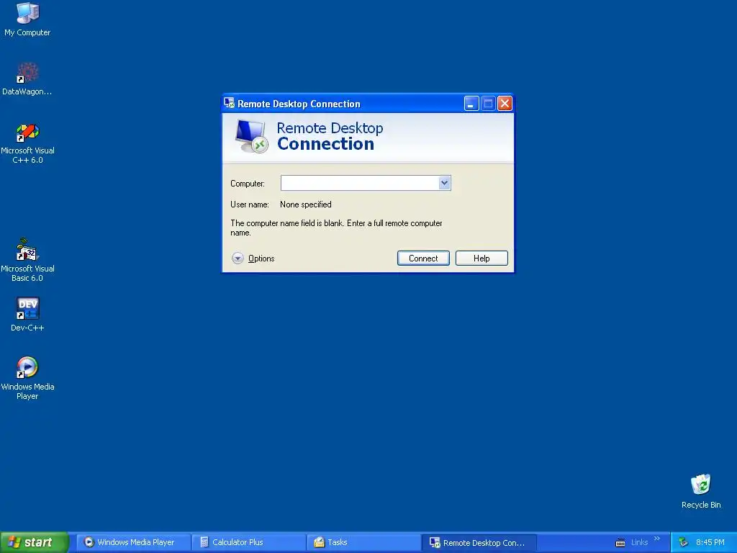Switch to Calculator Plus taskbar item
The height and width of the screenshot is (553, 737).
(248, 542)
